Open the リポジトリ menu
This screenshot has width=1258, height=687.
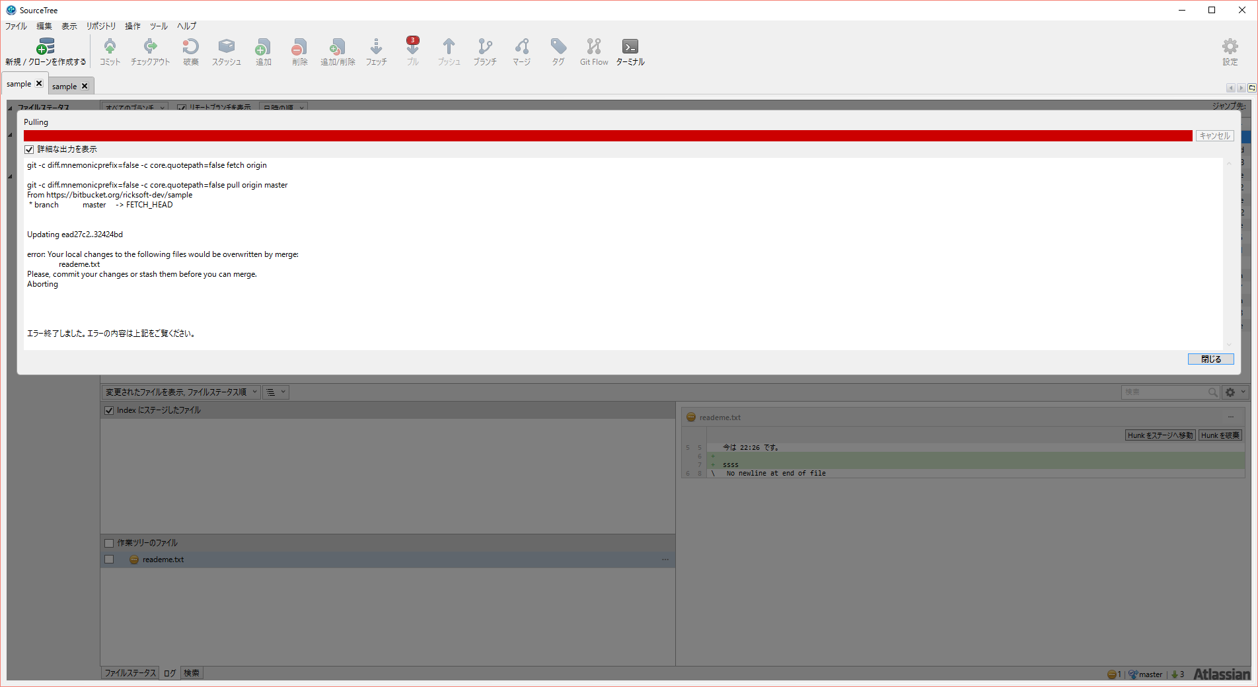point(101,26)
